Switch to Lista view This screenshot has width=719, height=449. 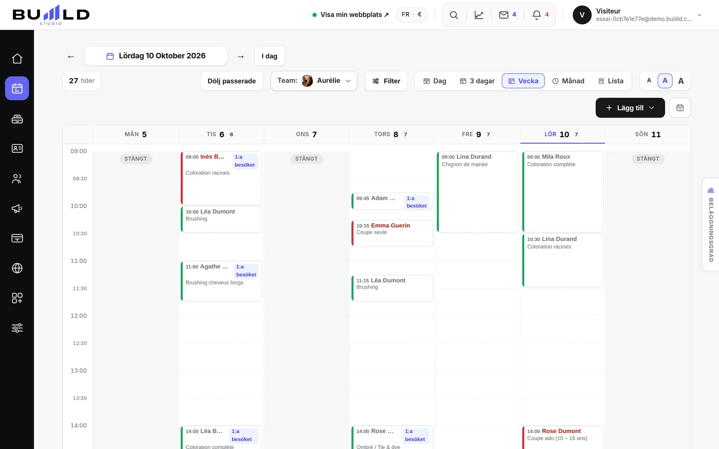tap(611, 81)
